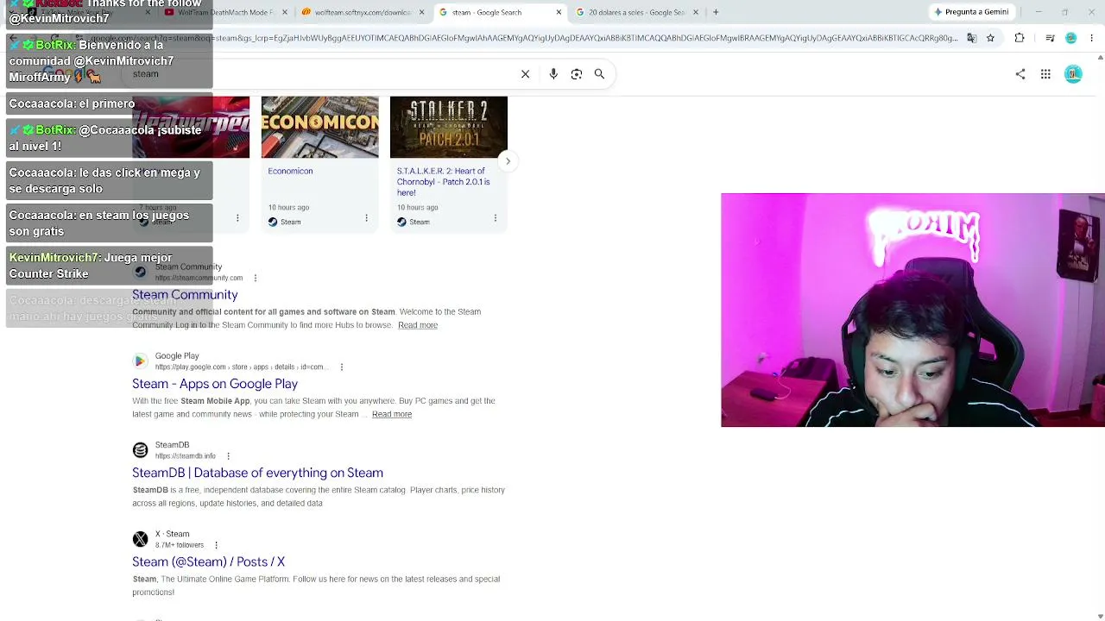This screenshot has height=621, width=1105.
Task: Open the Chrome three-dot menu
Action: (1092, 38)
